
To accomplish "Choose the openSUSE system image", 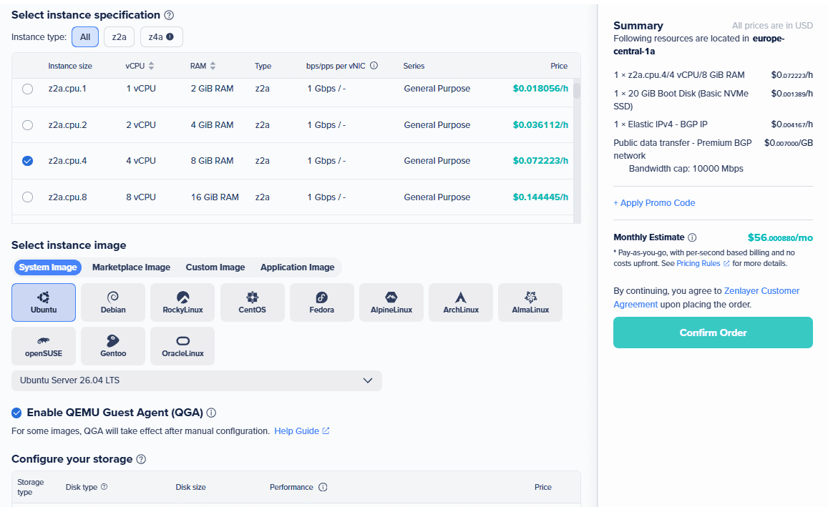I will tap(44, 346).
